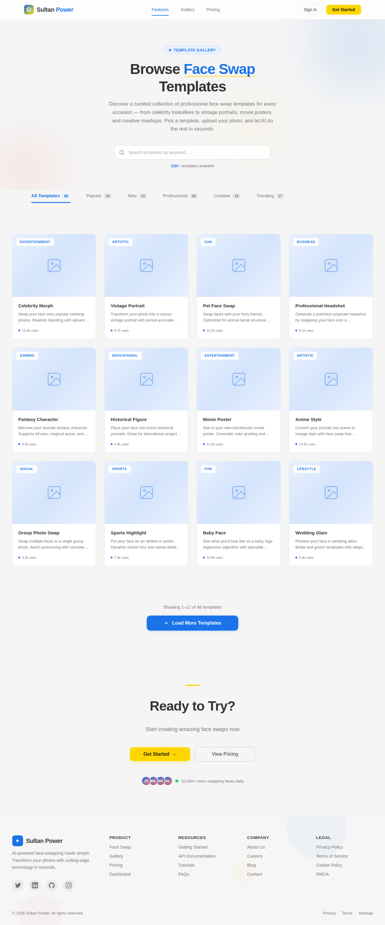Open the Sitemap link in footer
The height and width of the screenshot is (925, 385).
pos(366,913)
